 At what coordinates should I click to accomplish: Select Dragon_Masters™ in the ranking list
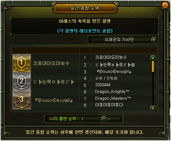(x=113, y=98)
